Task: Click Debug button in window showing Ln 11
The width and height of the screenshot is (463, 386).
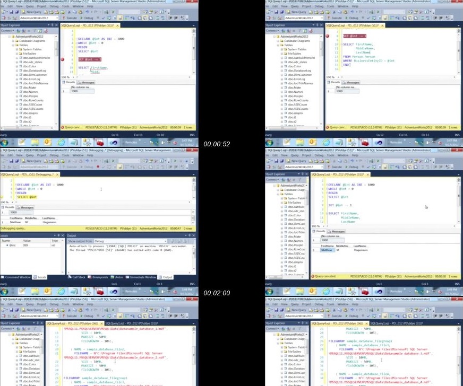Action: tap(87, 18)
